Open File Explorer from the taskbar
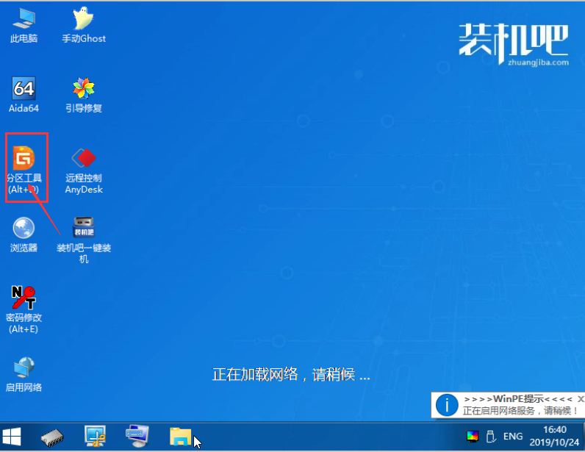585x452 pixels. (180, 436)
